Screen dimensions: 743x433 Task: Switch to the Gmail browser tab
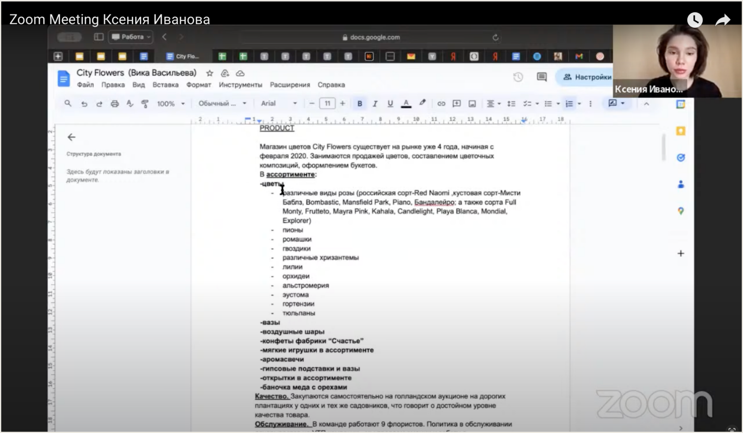point(579,57)
